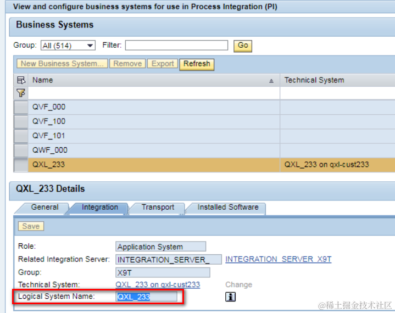The width and height of the screenshot is (395, 313).
Task: Click the Related Integration Server field
Action: tap(169, 260)
